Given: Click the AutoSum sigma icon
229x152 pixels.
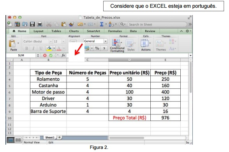Looking at the screenshot, I should (102, 24).
